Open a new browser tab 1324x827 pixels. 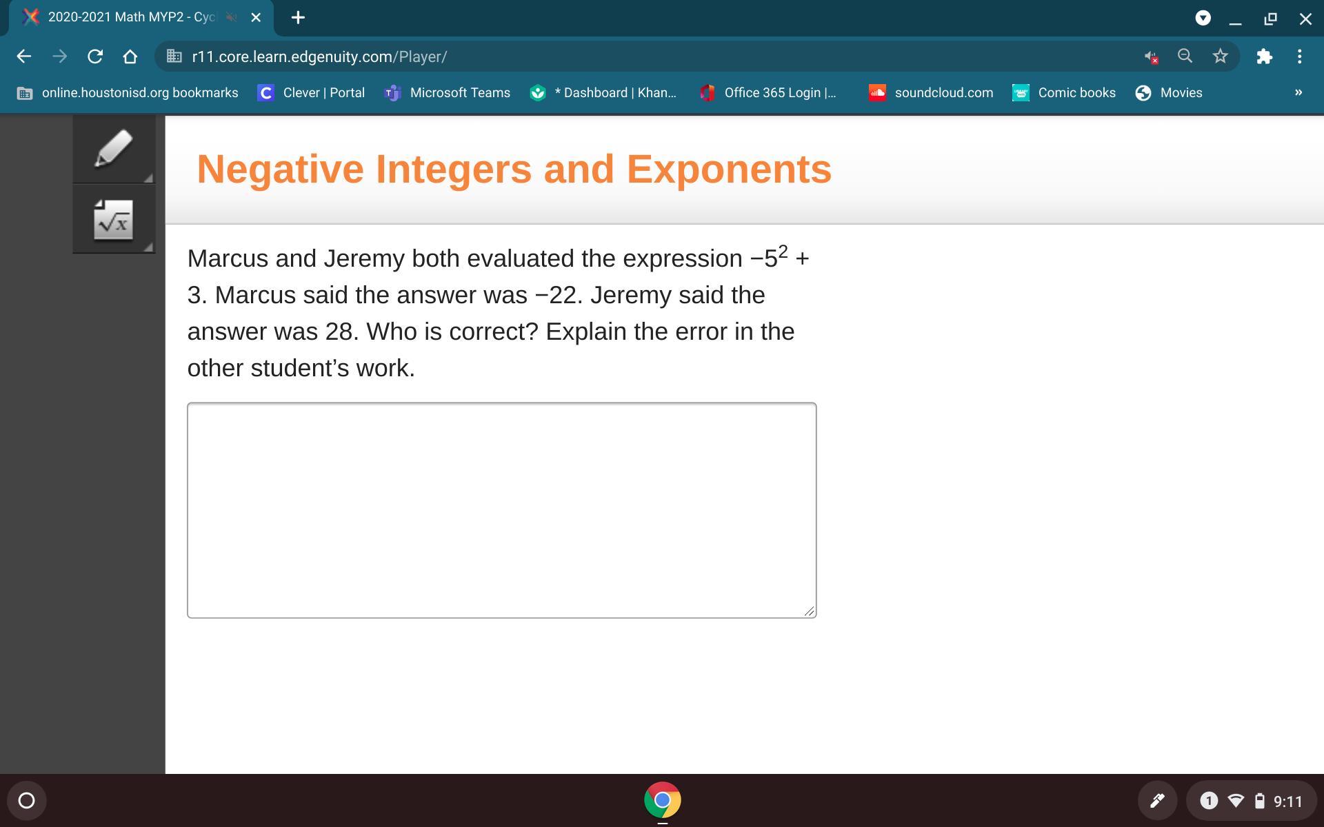(x=298, y=18)
